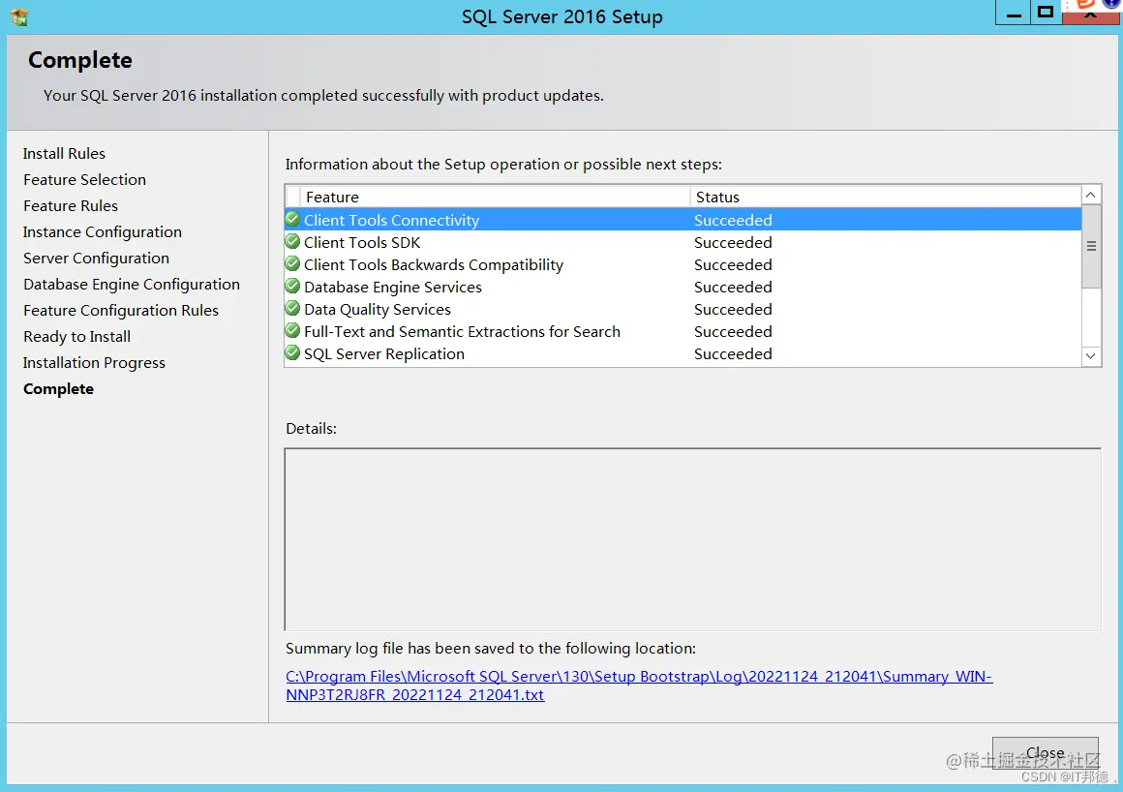Click the Feature Selection step

(x=84, y=180)
